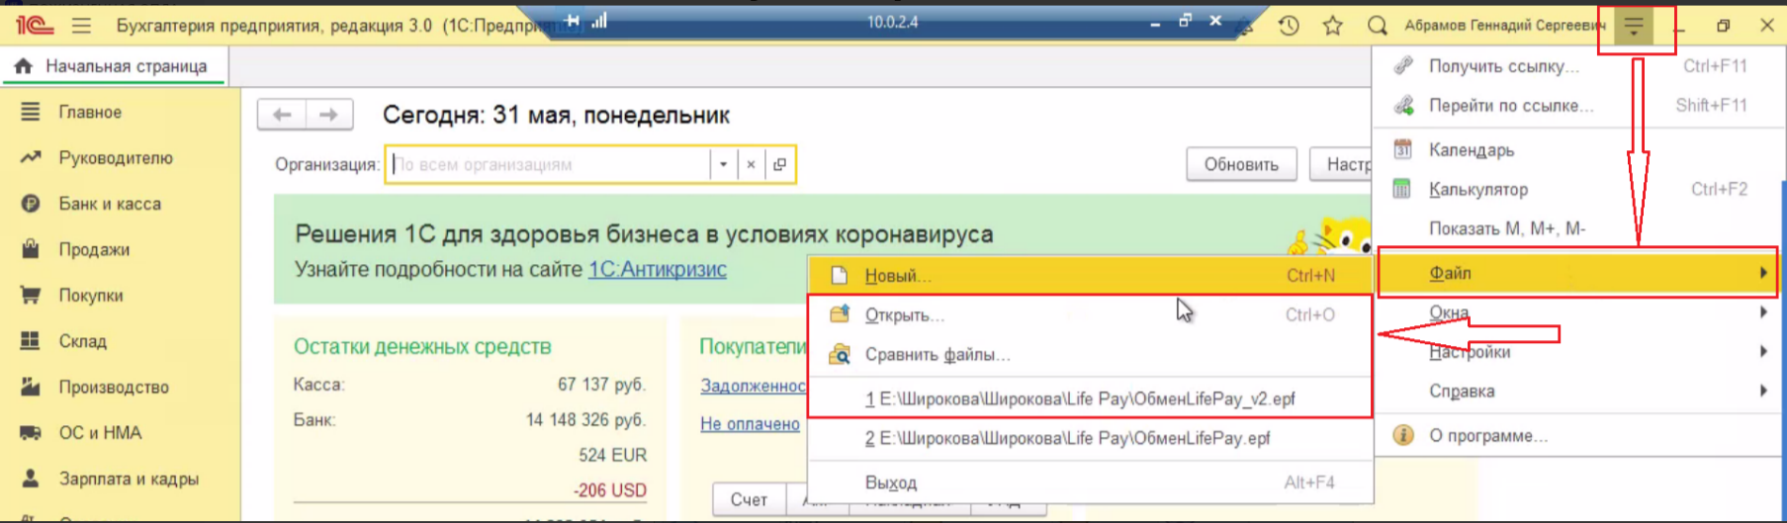Click the Банк и касса icon
The image size is (1787, 523).
tap(31, 204)
